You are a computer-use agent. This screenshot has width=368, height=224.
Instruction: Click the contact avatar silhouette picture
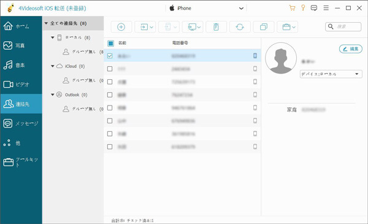(x=281, y=58)
